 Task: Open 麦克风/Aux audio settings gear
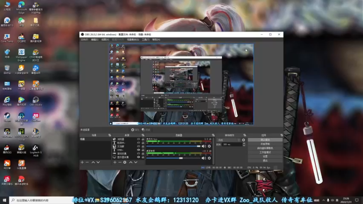209,146
